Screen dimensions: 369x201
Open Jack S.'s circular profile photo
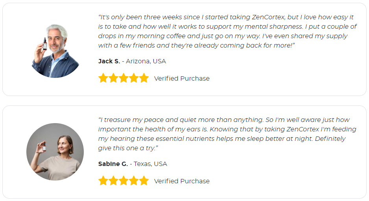(x=55, y=51)
